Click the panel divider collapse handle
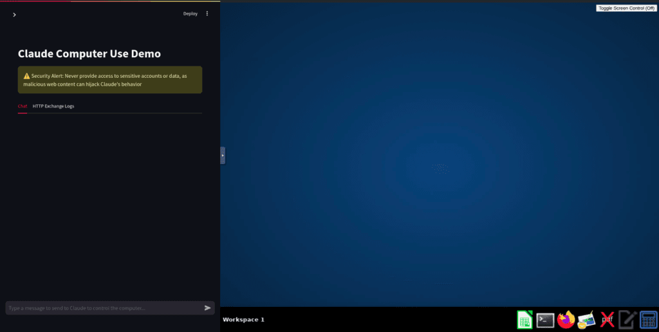Viewport: 659px width, 332px height. coord(223,155)
